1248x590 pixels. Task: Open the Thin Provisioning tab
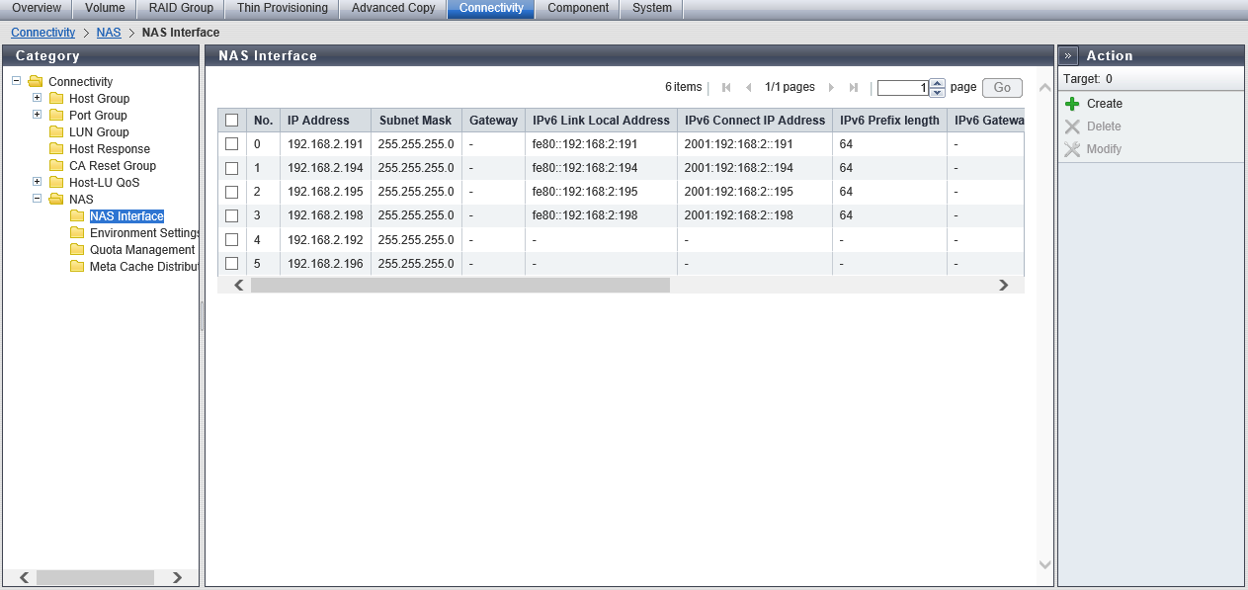[x=282, y=8]
